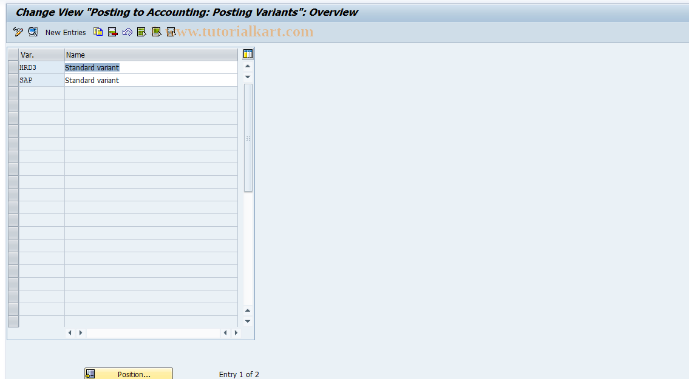Select the SAP variant cell
The width and height of the screenshot is (689, 379).
click(x=41, y=81)
